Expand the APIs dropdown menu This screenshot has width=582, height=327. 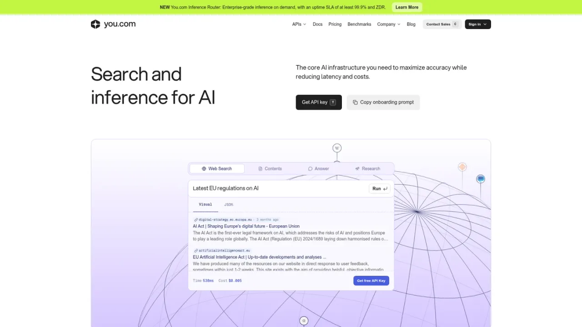click(x=299, y=24)
